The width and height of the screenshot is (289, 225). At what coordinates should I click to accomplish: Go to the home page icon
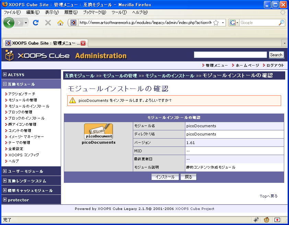click(x=60, y=23)
